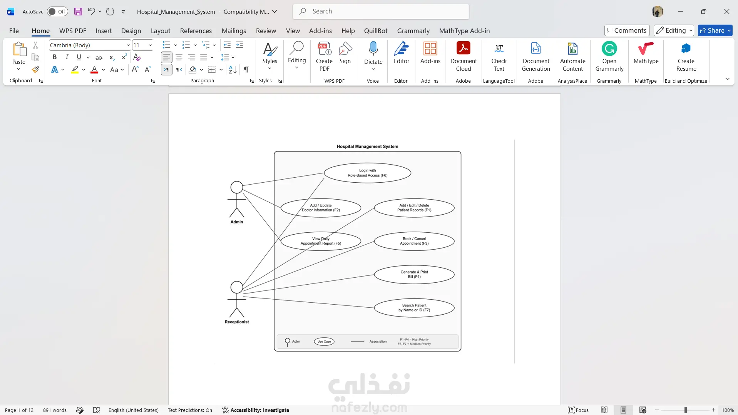This screenshot has height=415, width=738.
Task: Toggle AutoSave switch
Action: (57, 12)
